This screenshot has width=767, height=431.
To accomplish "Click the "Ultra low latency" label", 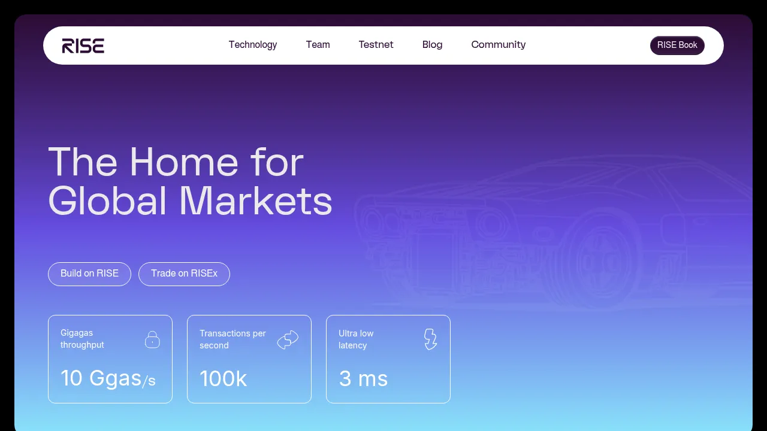I will [x=356, y=339].
